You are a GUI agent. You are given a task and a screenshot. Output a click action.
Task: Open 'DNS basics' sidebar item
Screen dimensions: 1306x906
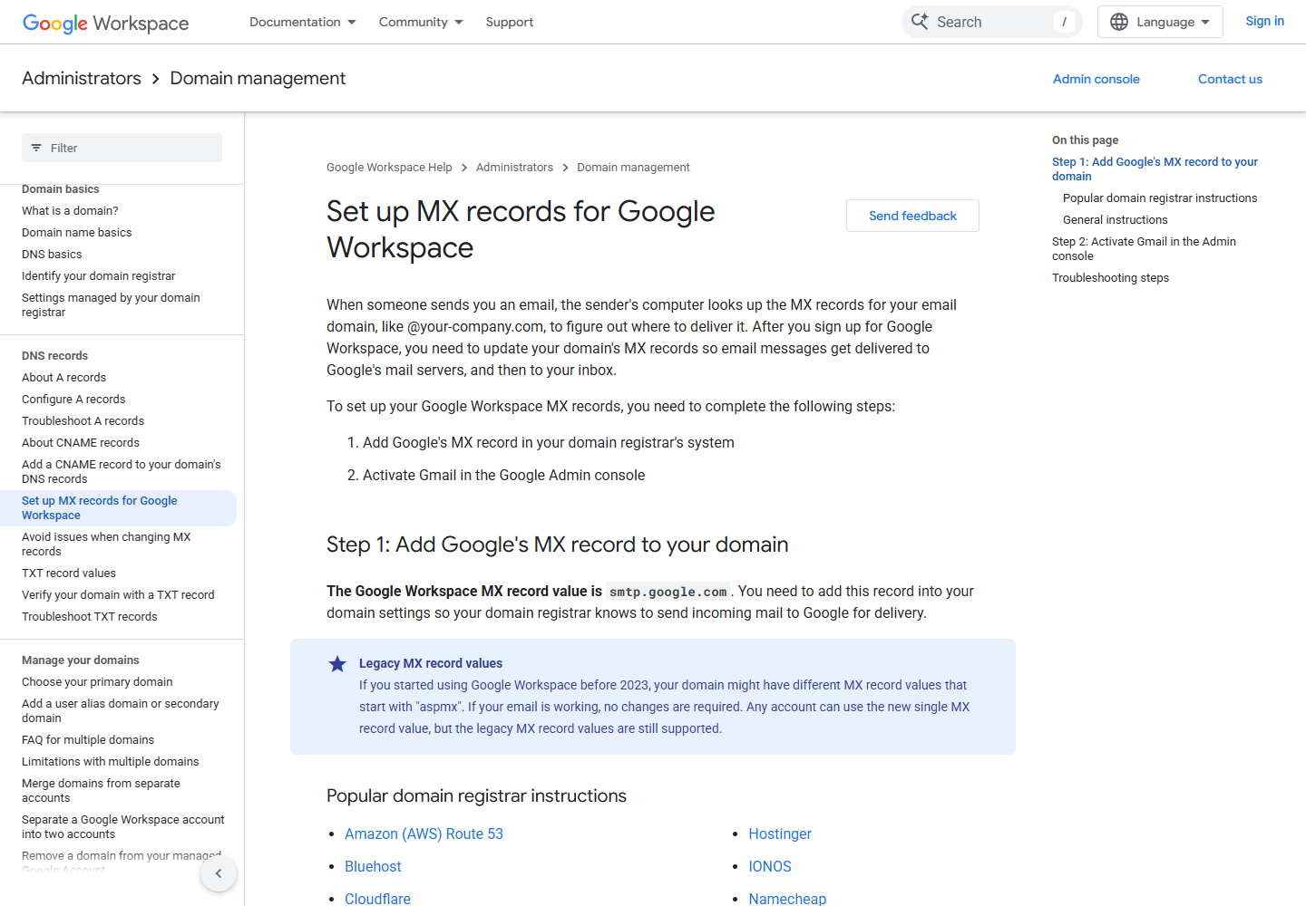point(52,255)
